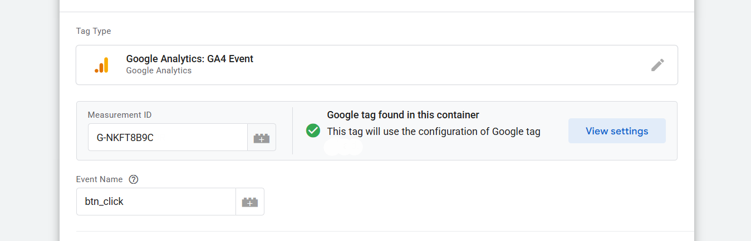Click empty space in the Tag Type card
Image resolution: width=751 pixels, height=241 pixels.
445,65
